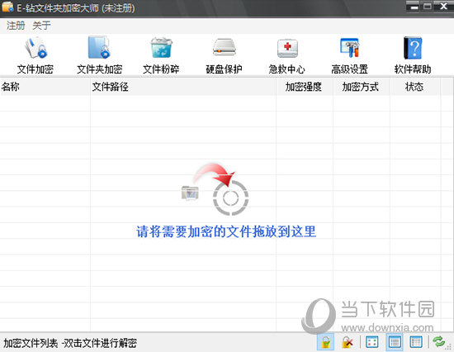Viewport: 454px width, 352px height.
Task: Sort by the 加密强度 column header
Action: click(304, 87)
